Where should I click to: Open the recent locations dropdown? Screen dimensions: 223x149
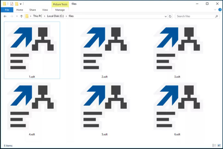tap(17, 16)
